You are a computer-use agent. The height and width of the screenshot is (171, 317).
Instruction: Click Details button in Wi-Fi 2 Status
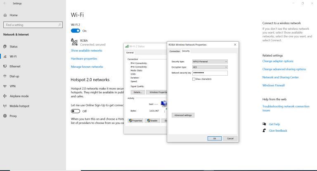tap(138, 92)
